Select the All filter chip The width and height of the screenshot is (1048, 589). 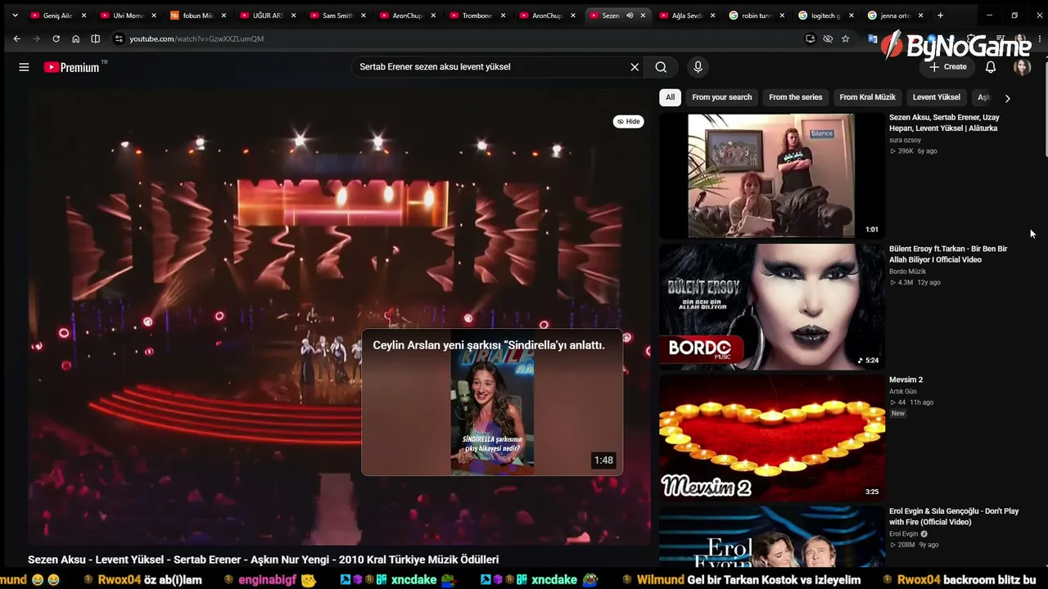pos(670,97)
